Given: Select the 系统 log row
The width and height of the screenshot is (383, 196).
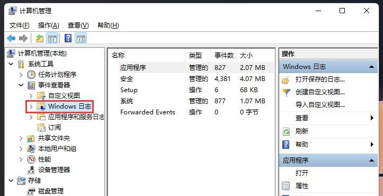Looking at the screenshot, I should [x=192, y=101].
